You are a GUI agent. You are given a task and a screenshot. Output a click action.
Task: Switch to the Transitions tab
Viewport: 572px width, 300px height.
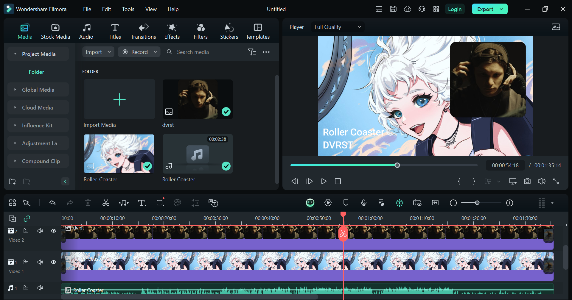tap(143, 31)
